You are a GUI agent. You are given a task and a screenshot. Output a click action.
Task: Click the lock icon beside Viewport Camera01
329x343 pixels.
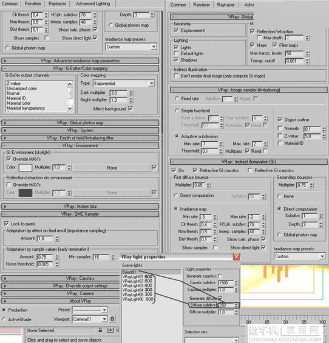pos(112,319)
